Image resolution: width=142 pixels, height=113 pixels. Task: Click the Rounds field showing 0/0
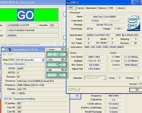[54, 25]
